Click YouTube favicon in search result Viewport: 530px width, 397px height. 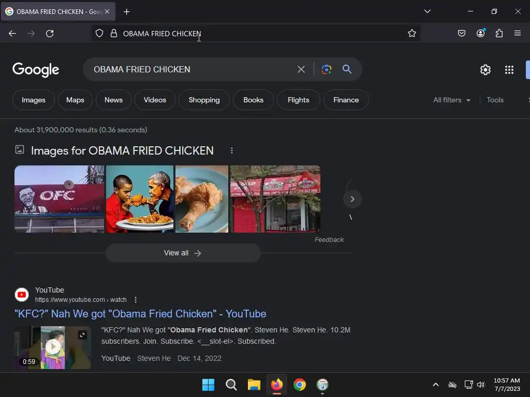22,295
